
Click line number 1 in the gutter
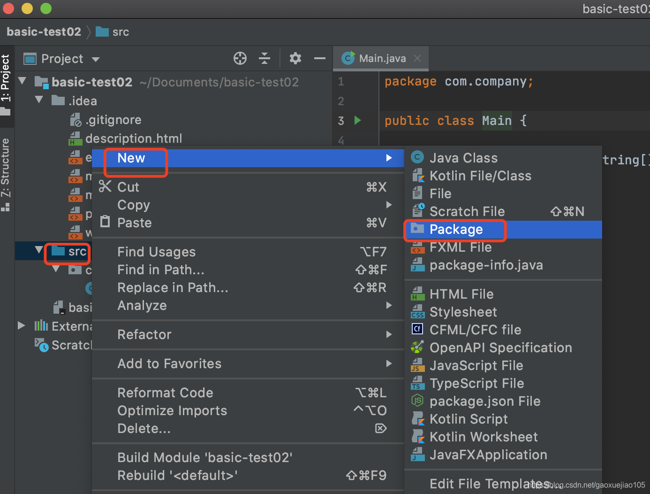pos(341,81)
